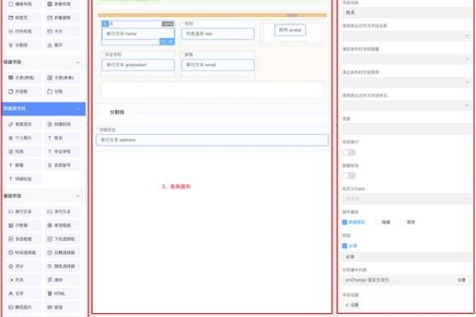Collapse the 基础字段 section chevron
Image resolution: width=476 pixels, height=317 pixels.
coord(78,196)
